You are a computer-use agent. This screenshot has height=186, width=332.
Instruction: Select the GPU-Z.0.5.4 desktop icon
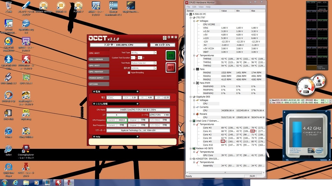[26, 79]
